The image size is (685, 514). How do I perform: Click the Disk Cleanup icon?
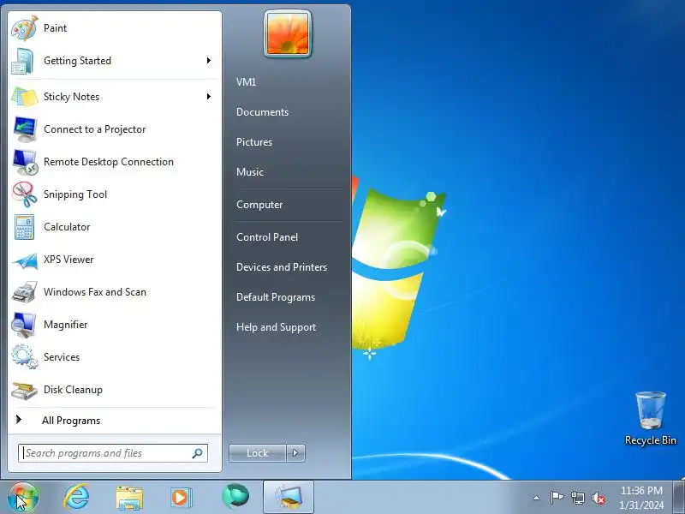click(25, 391)
